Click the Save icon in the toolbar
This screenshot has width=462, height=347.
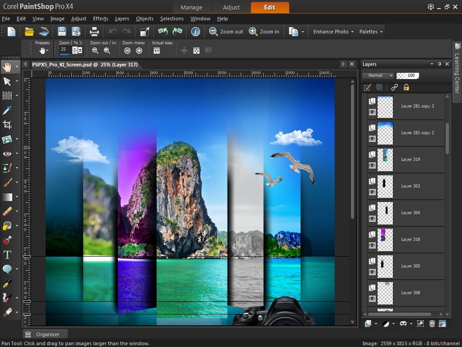(62, 32)
